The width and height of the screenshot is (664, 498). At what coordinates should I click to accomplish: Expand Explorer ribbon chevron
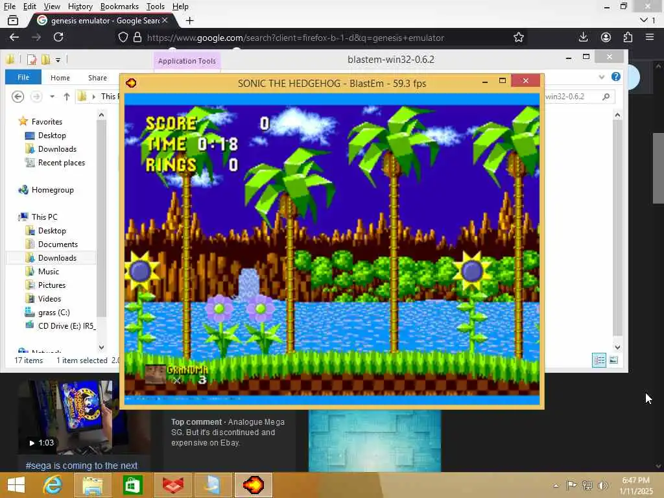601,77
